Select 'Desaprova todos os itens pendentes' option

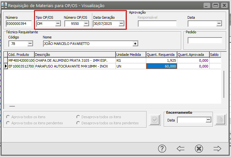pyautogui.click(x=78, y=123)
